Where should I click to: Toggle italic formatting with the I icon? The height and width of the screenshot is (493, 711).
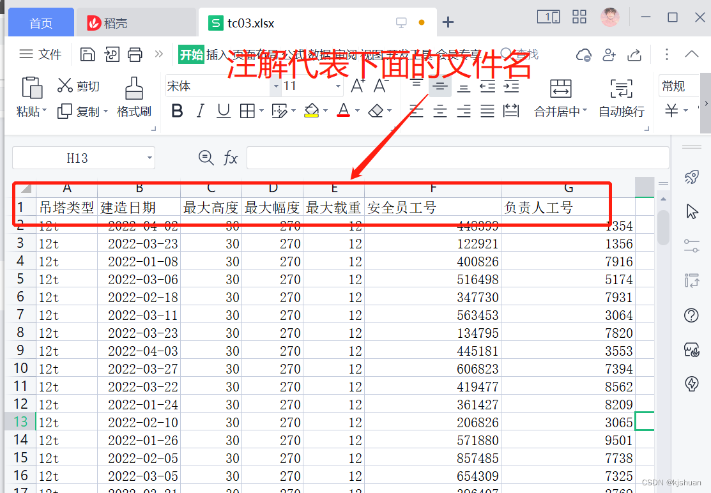tap(200, 110)
